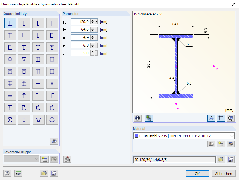The image size is (239, 180).
Task: Click the pick parameters icon under Parameter panel
Action: point(67,159)
